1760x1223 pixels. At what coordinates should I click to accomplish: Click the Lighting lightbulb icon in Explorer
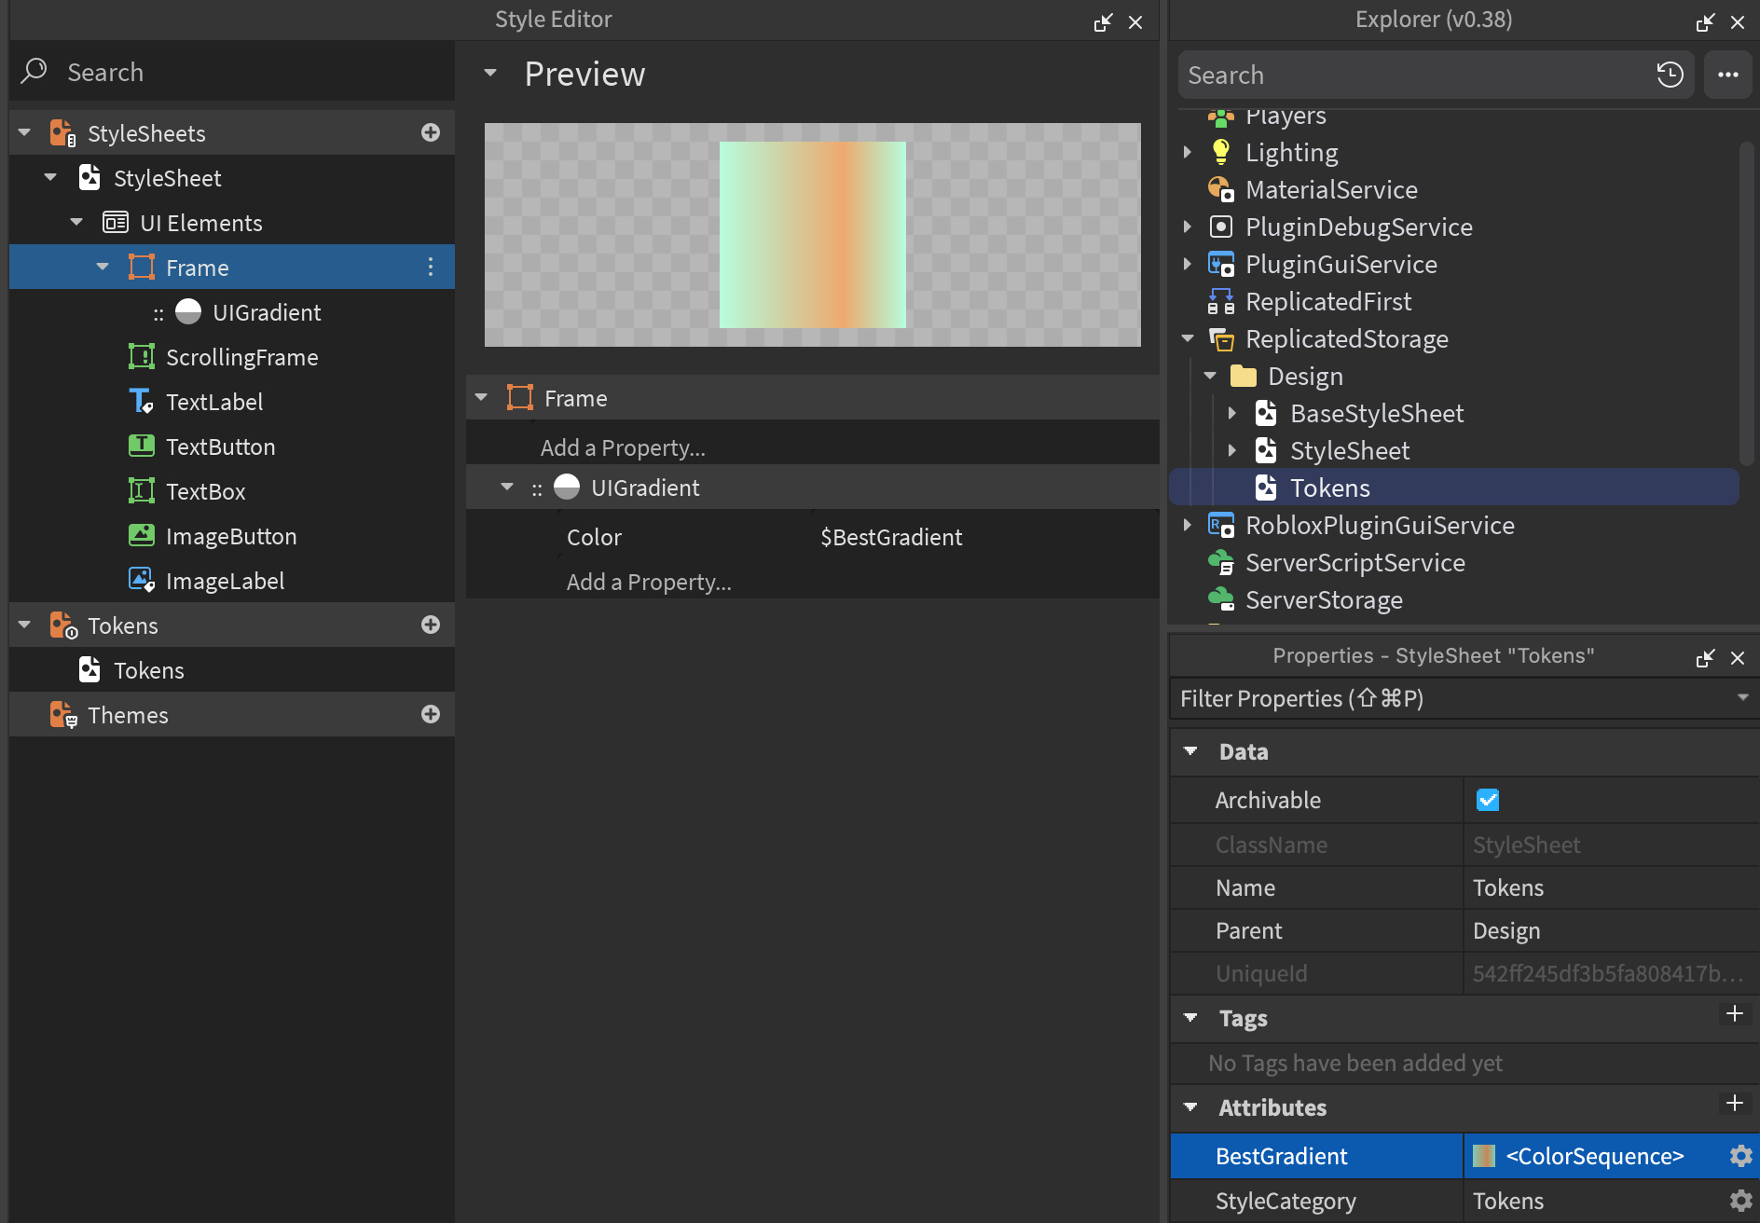point(1220,152)
